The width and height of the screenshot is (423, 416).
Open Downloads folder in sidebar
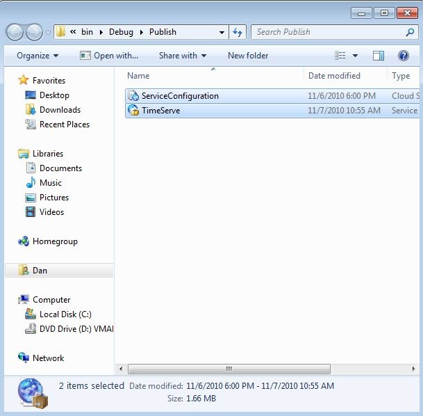coord(60,110)
